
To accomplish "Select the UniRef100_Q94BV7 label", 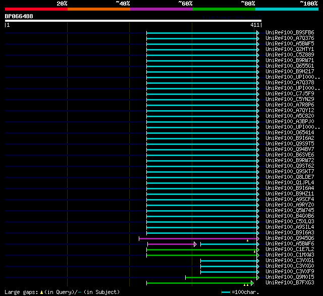I will [290, 150].
